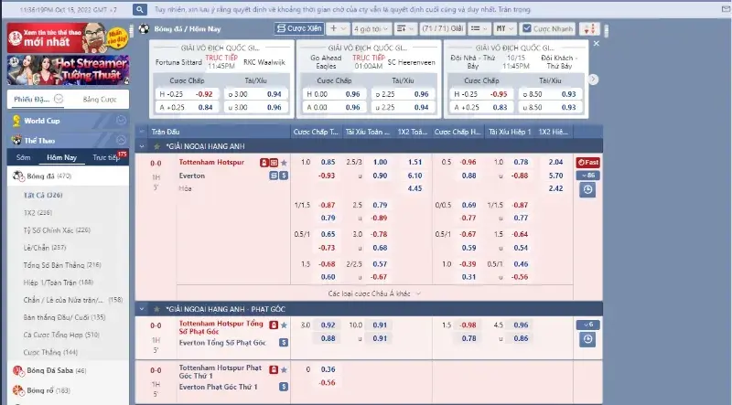Open statistics S icon in Everton row

coord(284,176)
